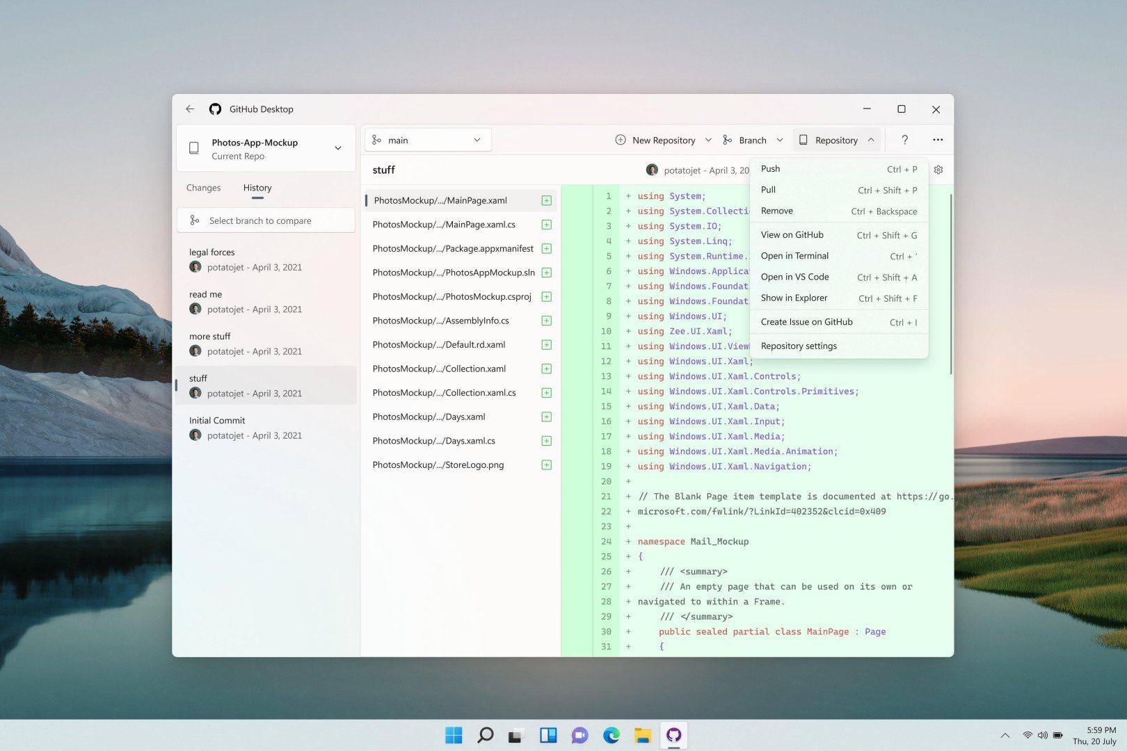This screenshot has width=1127, height=751.
Task: Open PhotosMockup/.../AssemblyInfo.cs in file list
Action: pos(461,321)
